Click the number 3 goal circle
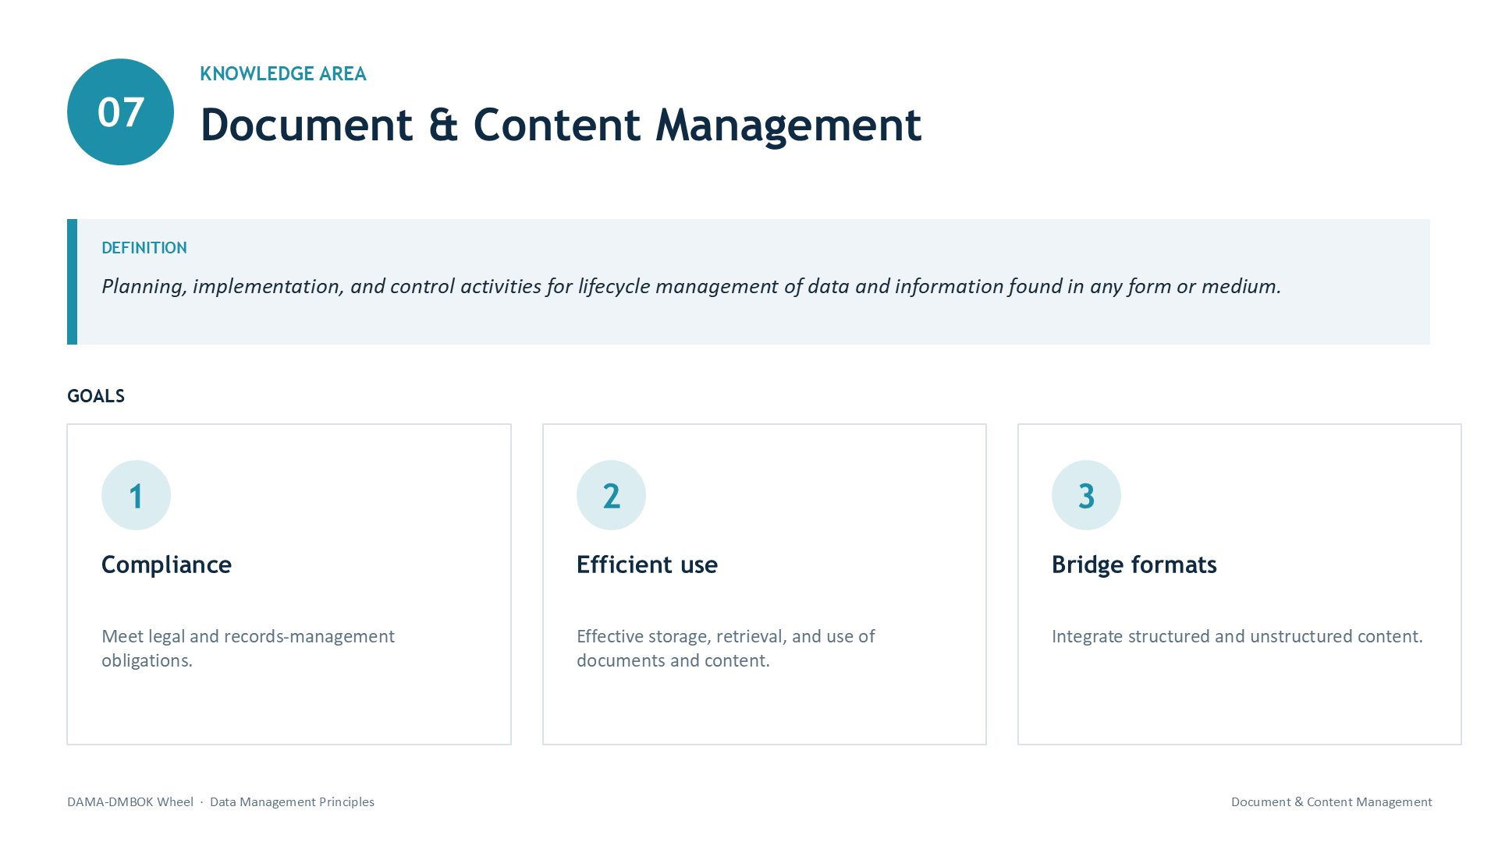This screenshot has height=842, width=1498. point(1086,495)
